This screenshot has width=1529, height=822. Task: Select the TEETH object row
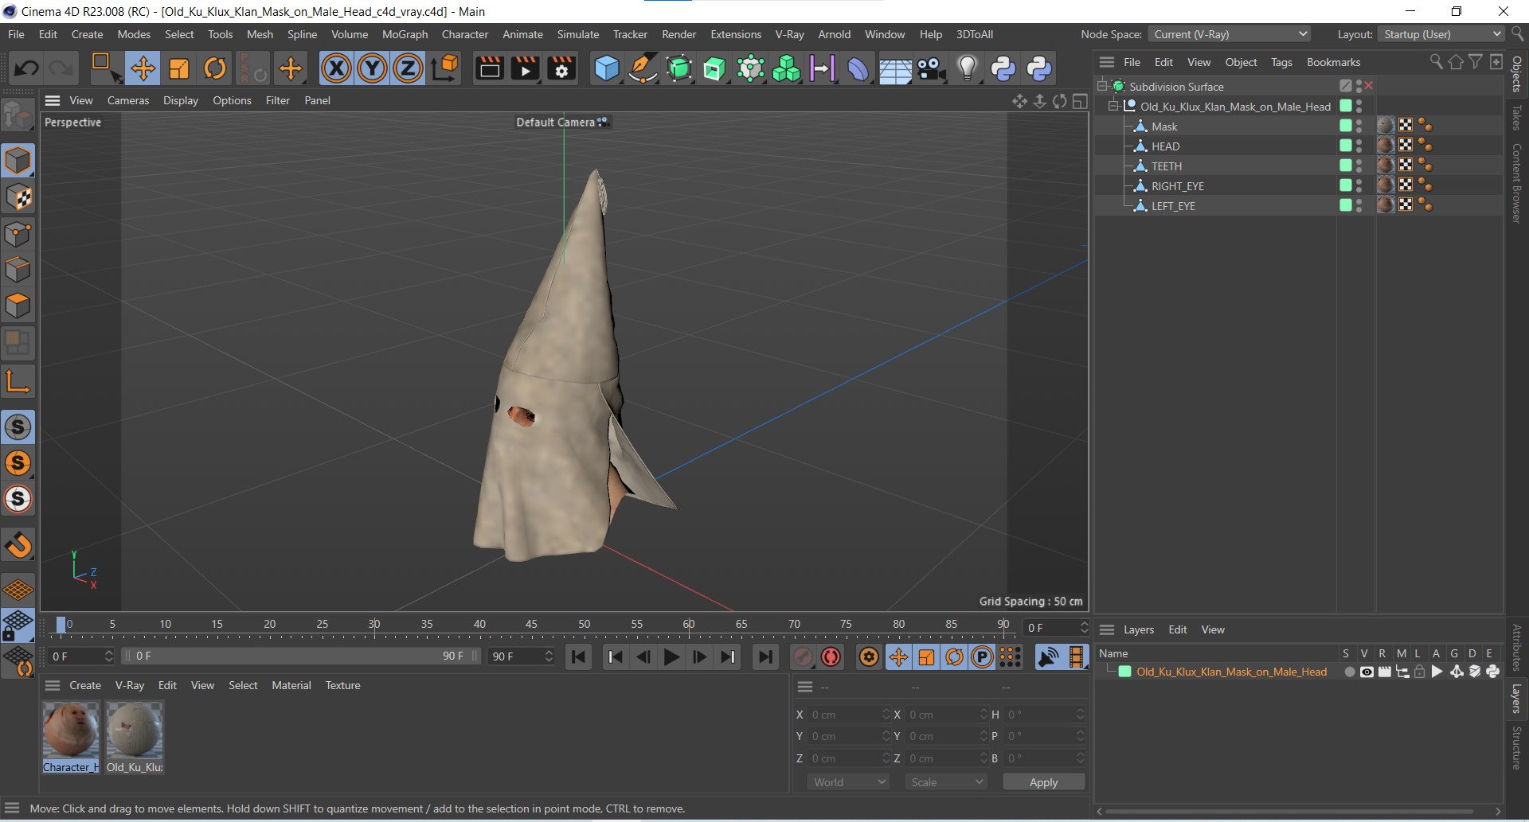[1166, 166]
